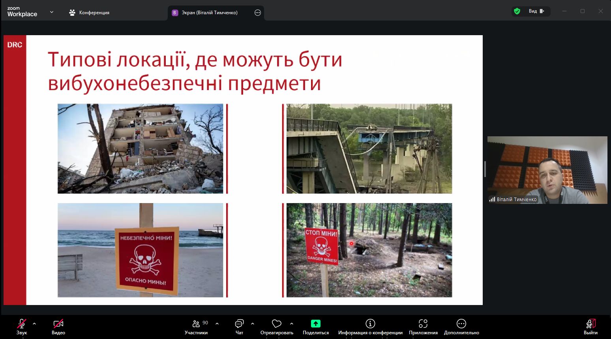Expand the chat options arrow

[253, 324]
